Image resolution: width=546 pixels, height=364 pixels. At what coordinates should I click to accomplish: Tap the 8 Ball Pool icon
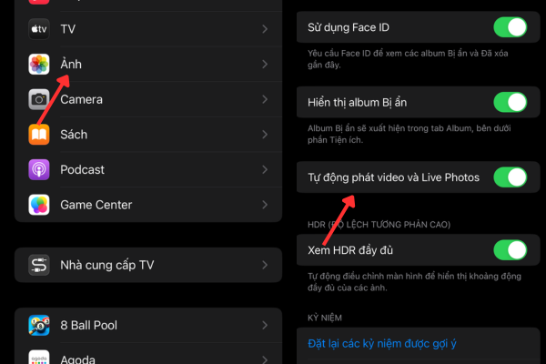pos(39,325)
